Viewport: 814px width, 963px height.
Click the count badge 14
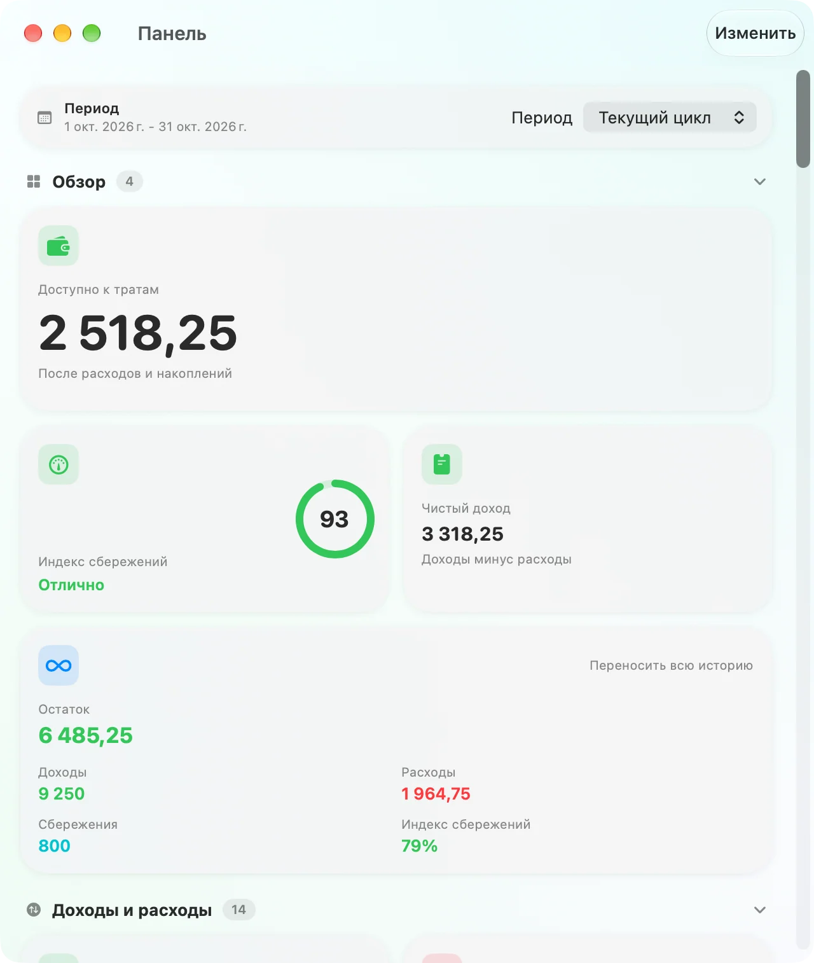[239, 910]
